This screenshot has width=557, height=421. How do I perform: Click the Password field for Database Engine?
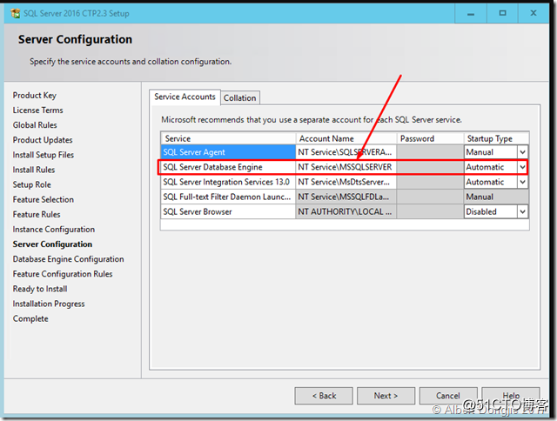430,167
